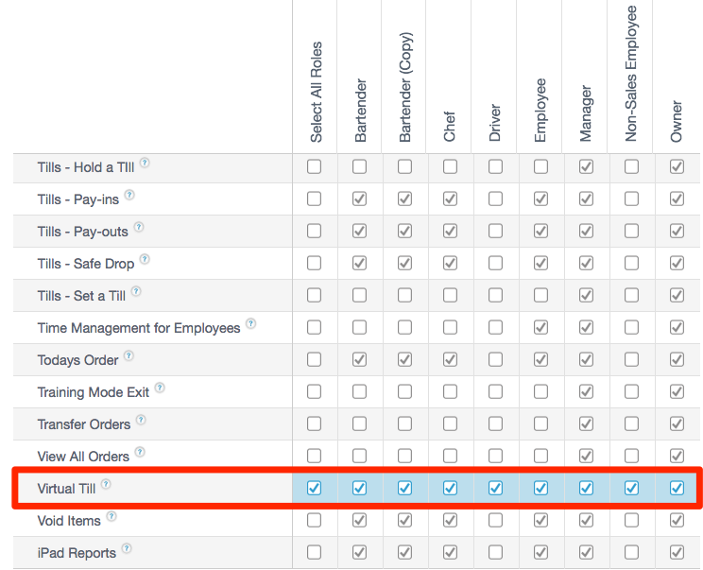Show help tooltip for iPad Reports
This screenshot has height=570, width=703.
pos(126,549)
